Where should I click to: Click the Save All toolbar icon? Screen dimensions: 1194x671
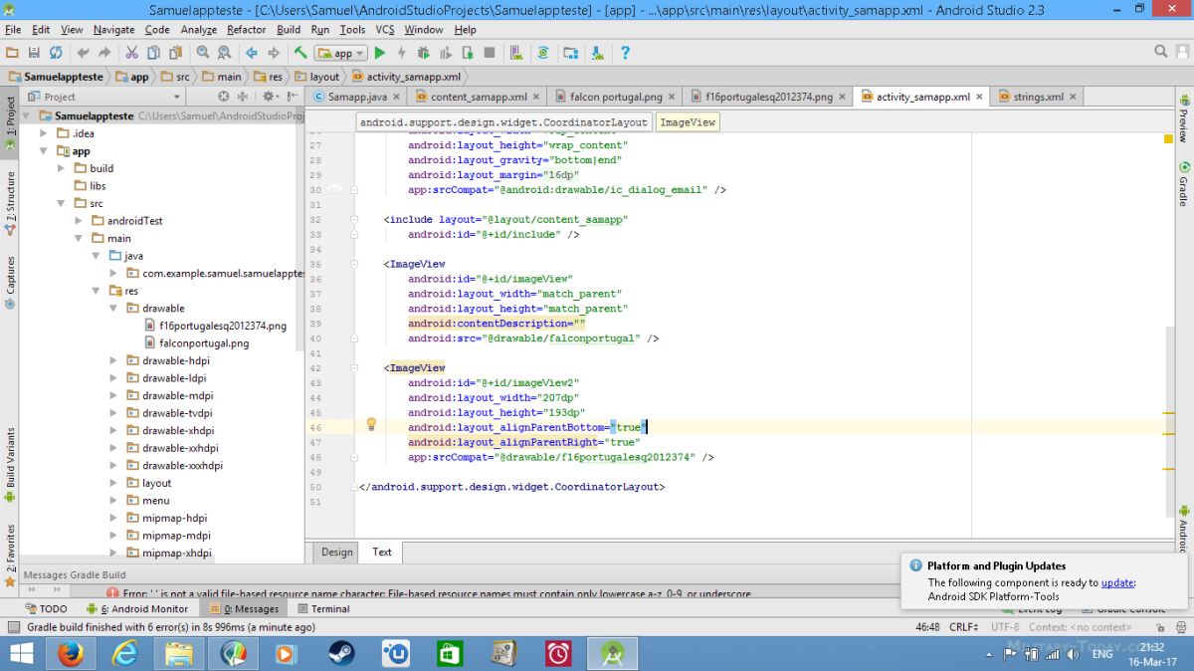click(x=34, y=53)
